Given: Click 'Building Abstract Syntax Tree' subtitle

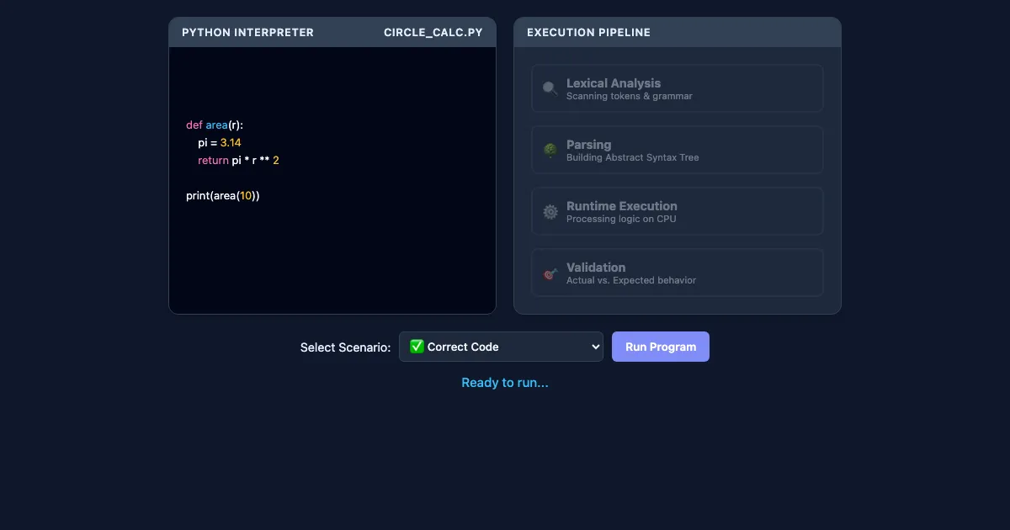Looking at the screenshot, I should [633, 157].
